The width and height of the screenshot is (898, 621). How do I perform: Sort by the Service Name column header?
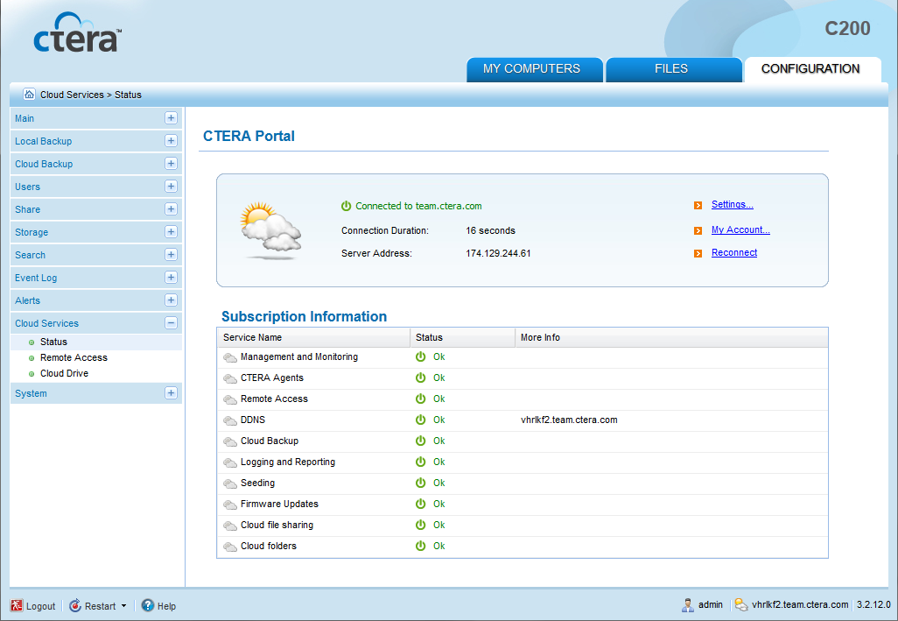pos(313,337)
